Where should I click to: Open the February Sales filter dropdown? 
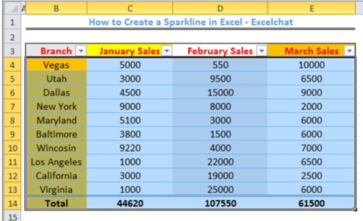point(262,51)
